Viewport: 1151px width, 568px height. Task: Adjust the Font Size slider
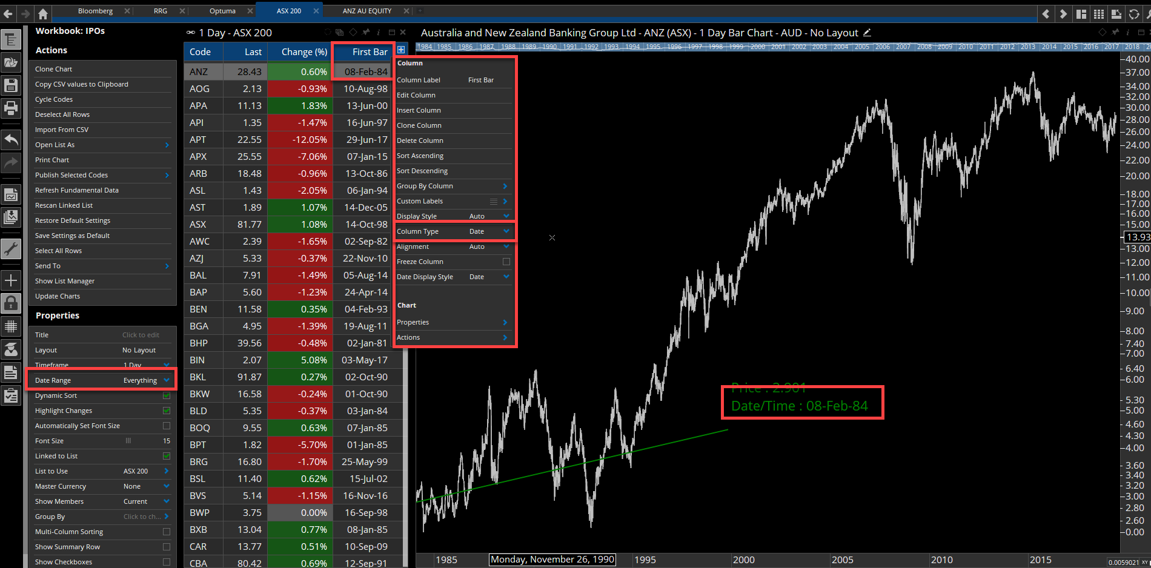click(x=128, y=441)
